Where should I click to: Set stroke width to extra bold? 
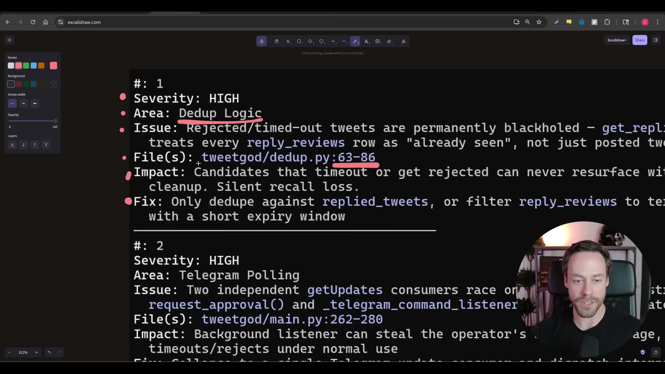click(35, 103)
